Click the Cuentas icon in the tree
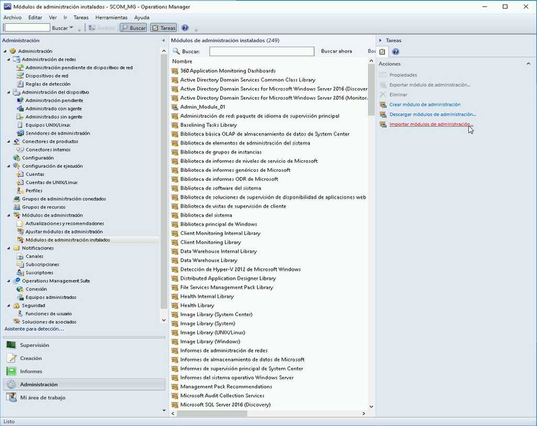The image size is (537, 426). point(20,174)
